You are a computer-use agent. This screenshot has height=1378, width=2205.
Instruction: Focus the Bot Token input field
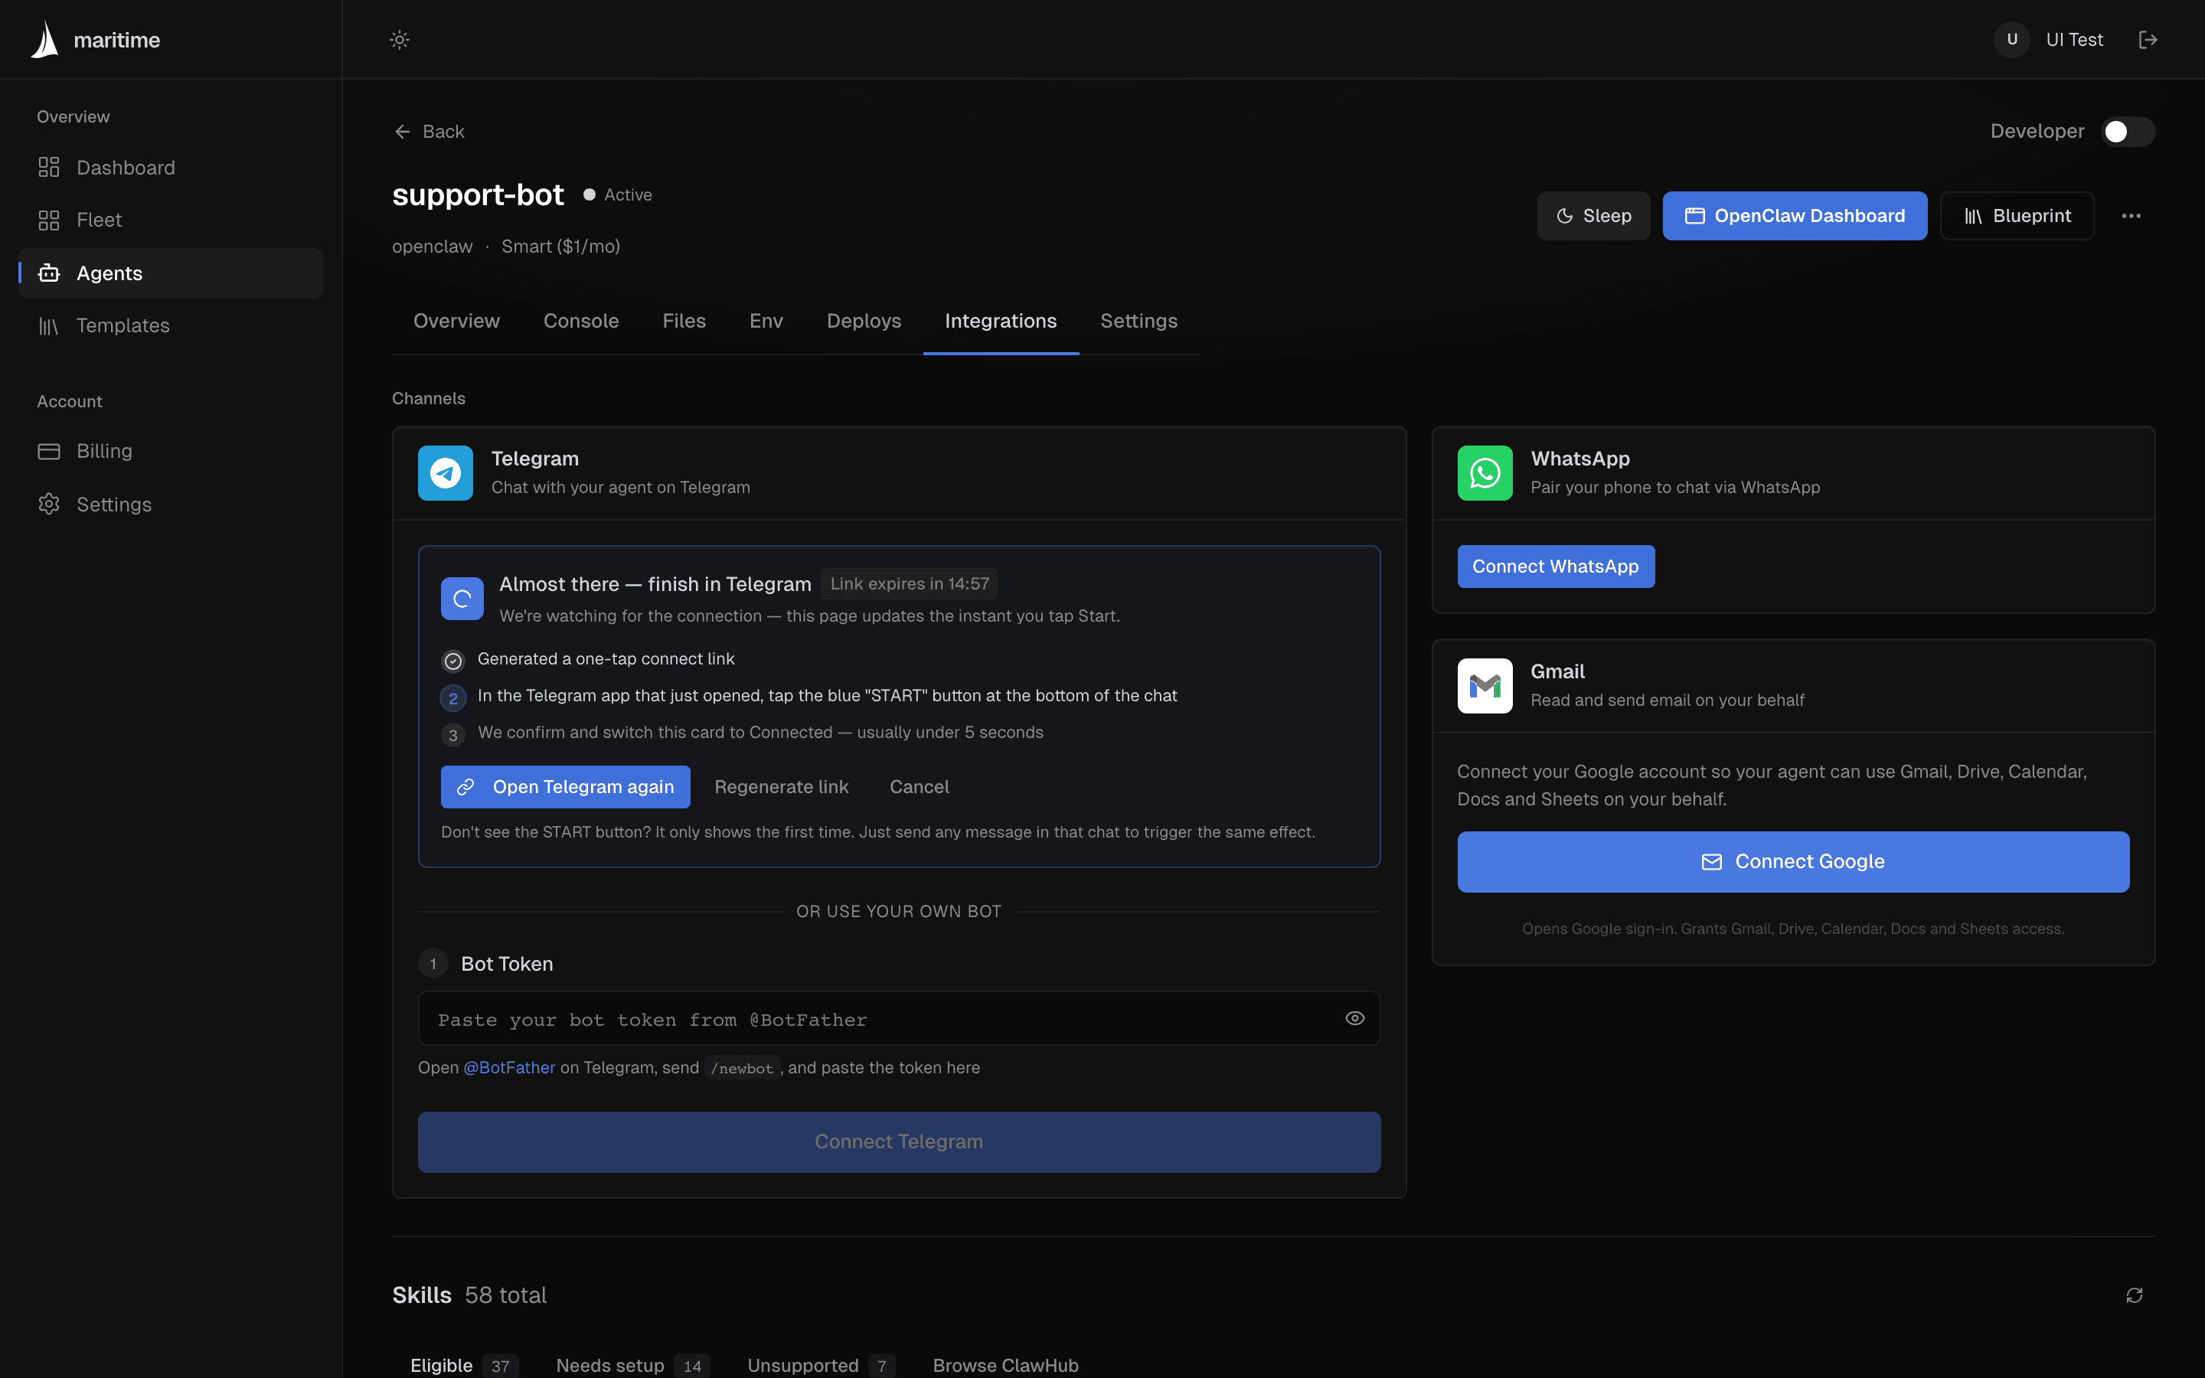(898, 1018)
